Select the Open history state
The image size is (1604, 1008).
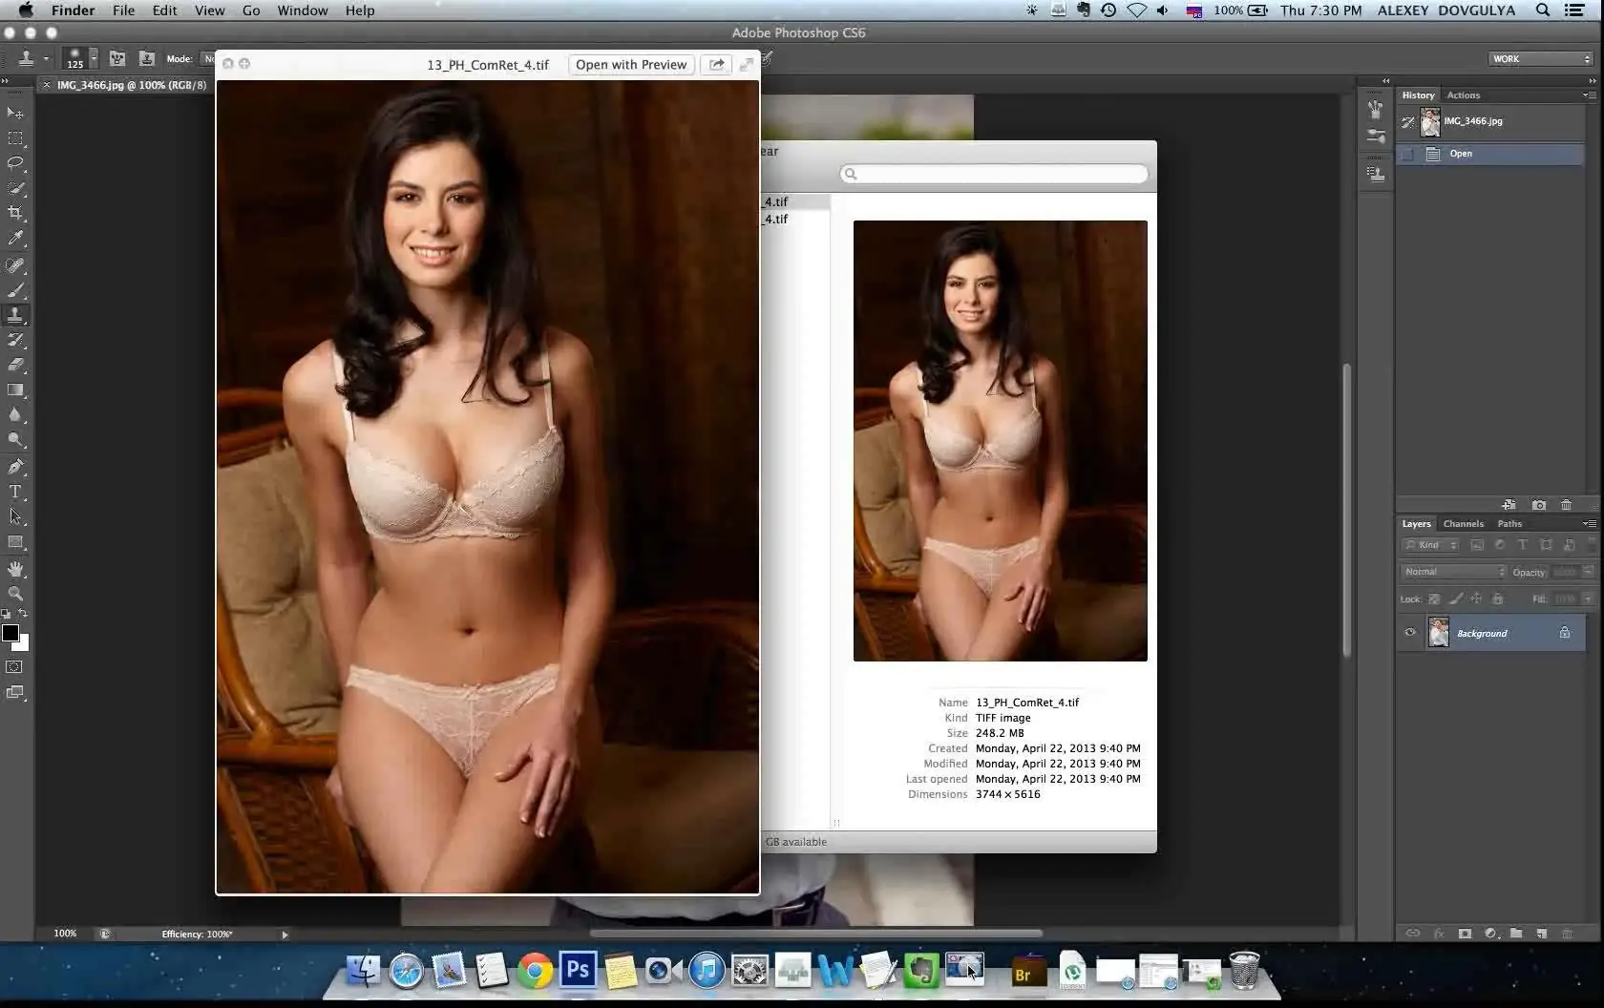[1489, 154]
